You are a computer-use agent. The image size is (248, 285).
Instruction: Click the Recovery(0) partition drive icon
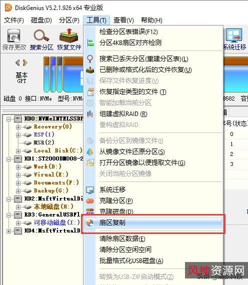27,127
